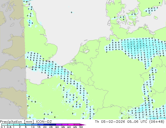Click the purple arrow tip past 50
166x128 pixels.
point(83,125)
